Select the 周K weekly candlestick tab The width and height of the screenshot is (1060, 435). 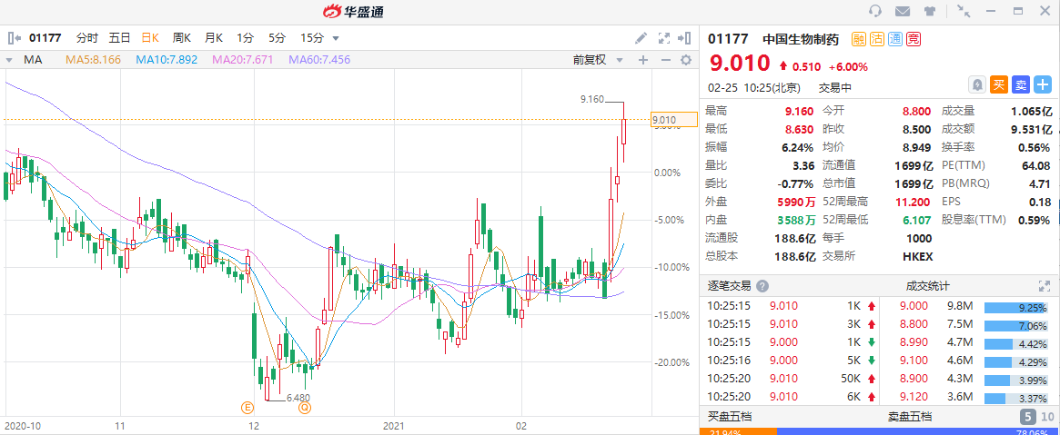(182, 38)
